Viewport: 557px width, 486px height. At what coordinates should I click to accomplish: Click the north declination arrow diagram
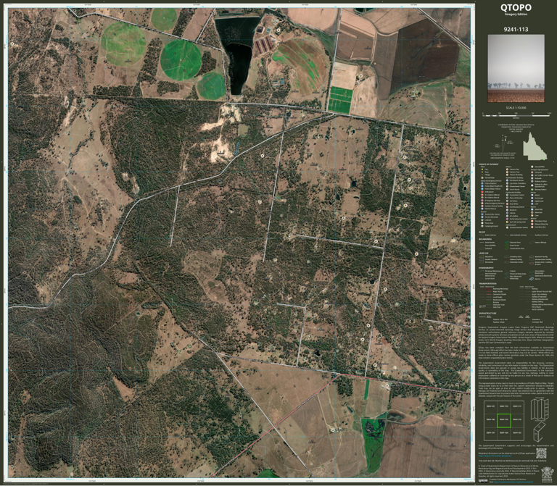503,143
